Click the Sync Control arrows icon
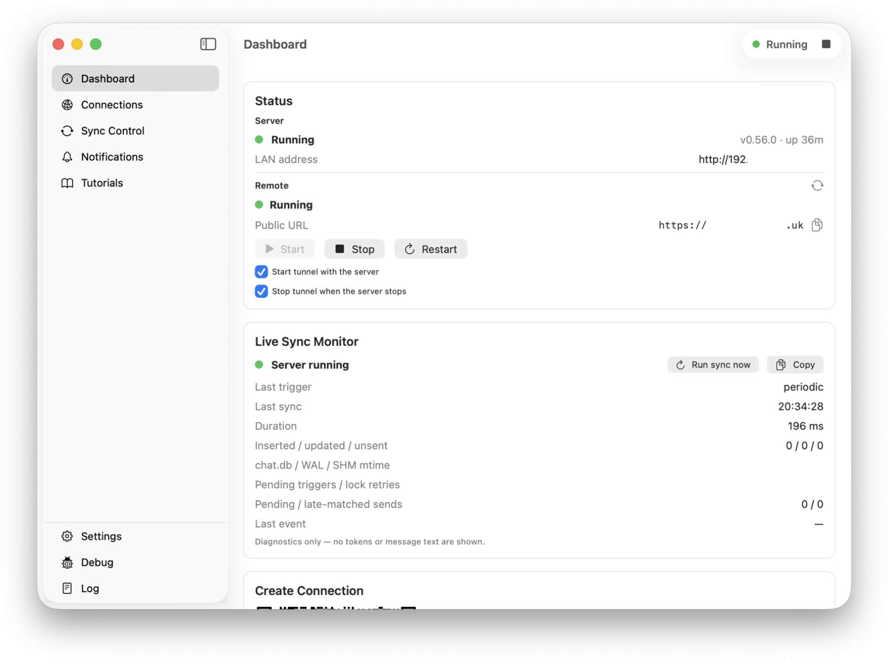Image resolution: width=888 pixels, height=662 pixels. (x=67, y=131)
